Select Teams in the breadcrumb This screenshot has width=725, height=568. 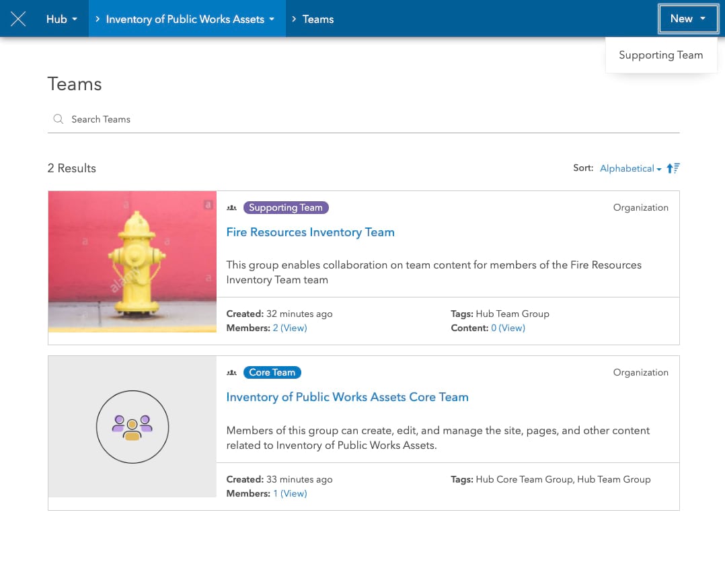pyautogui.click(x=317, y=19)
